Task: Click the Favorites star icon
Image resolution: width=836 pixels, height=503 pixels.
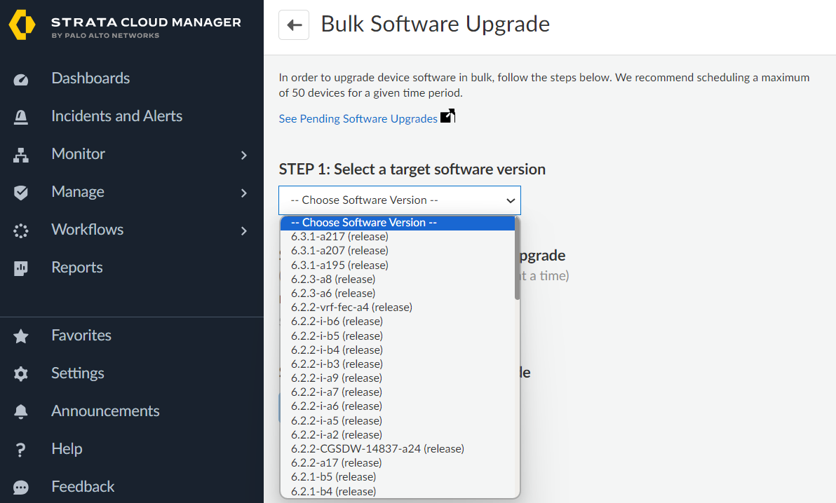Action: tap(21, 336)
